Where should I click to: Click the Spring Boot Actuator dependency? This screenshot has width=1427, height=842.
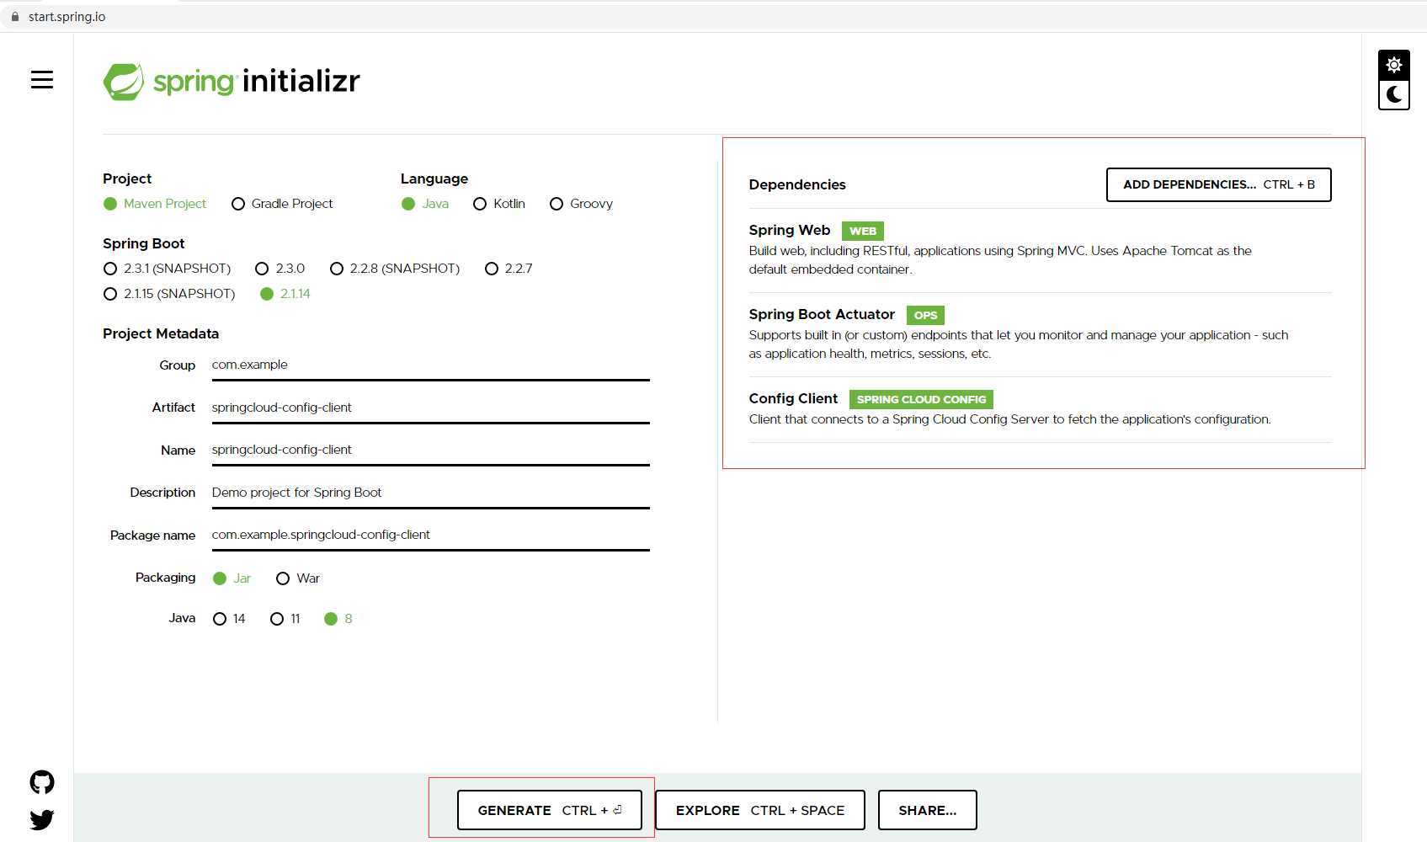(1040, 334)
